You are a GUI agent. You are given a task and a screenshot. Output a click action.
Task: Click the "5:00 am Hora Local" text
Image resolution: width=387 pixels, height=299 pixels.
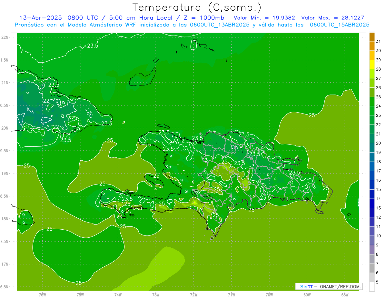click(141, 18)
